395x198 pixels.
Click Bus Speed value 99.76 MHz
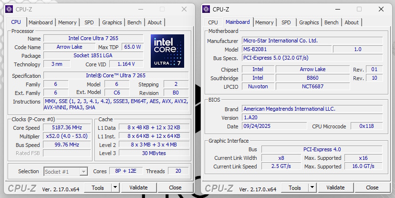click(x=67, y=145)
